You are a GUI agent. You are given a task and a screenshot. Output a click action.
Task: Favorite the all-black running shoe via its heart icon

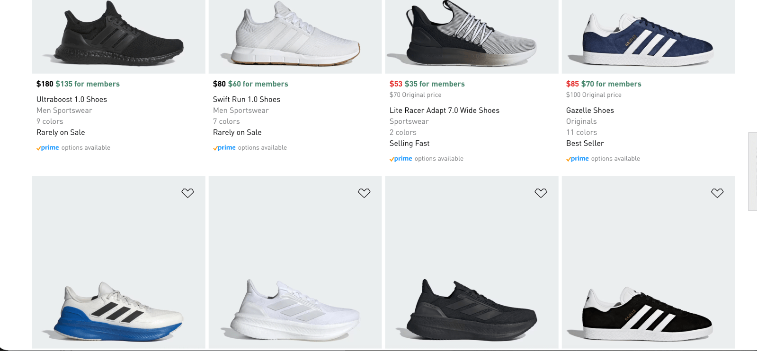(541, 193)
